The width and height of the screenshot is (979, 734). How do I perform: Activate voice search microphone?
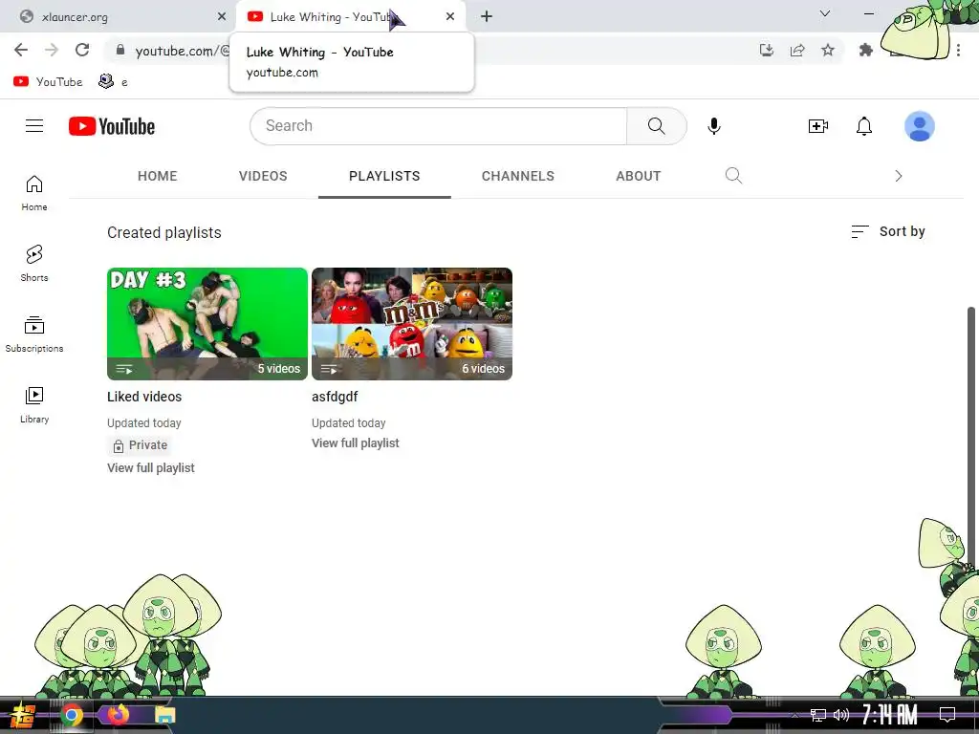click(x=713, y=126)
